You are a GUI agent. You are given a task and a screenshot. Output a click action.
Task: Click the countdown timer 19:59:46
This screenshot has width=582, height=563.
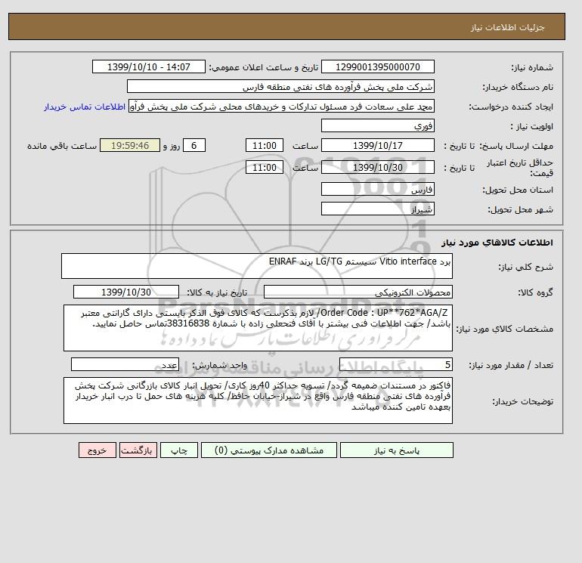[130, 146]
